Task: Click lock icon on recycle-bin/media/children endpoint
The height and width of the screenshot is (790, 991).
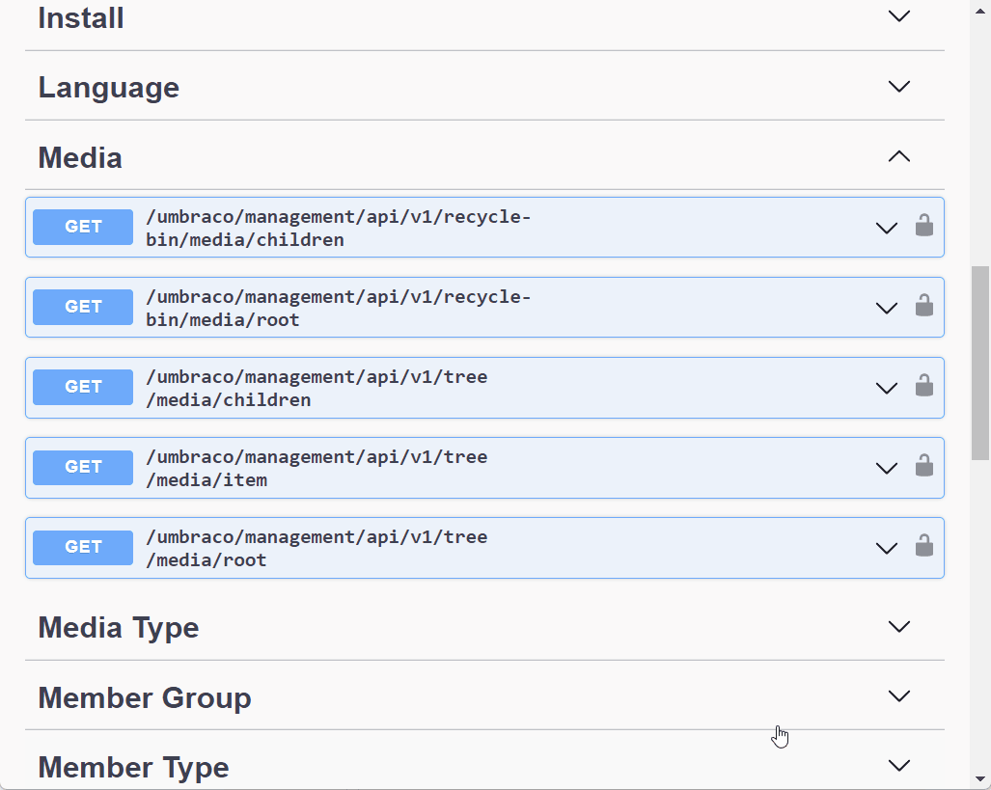Action: 923,227
